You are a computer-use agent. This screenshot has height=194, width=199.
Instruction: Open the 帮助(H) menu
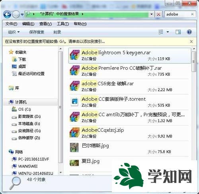click(x=80, y=24)
